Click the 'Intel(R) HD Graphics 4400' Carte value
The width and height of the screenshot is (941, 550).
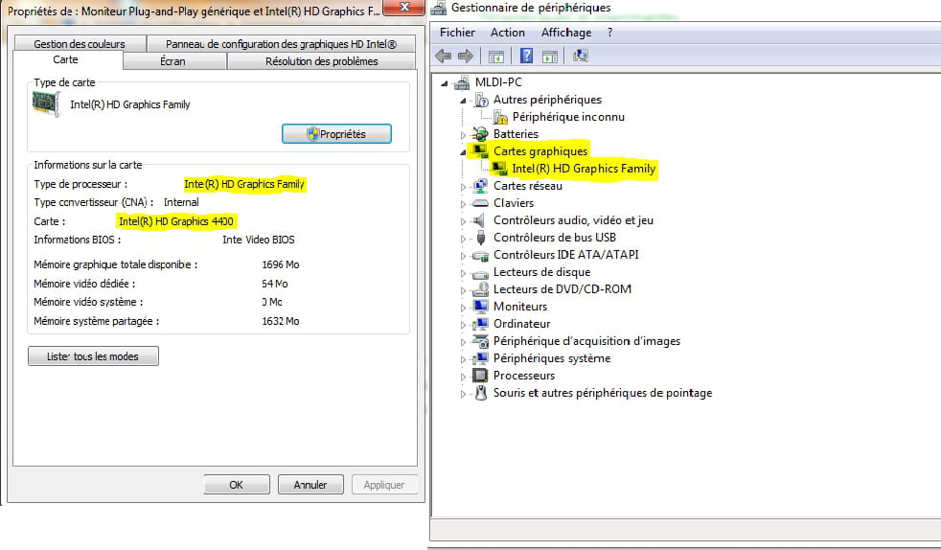(175, 221)
